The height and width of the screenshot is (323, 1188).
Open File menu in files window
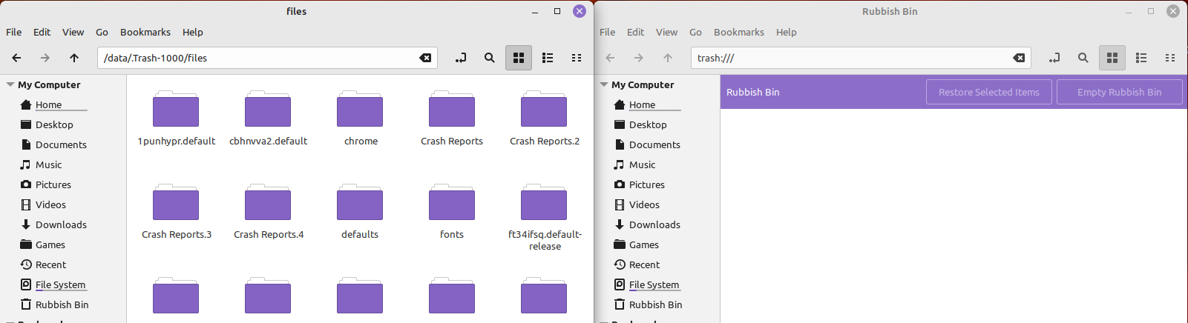point(14,32)
